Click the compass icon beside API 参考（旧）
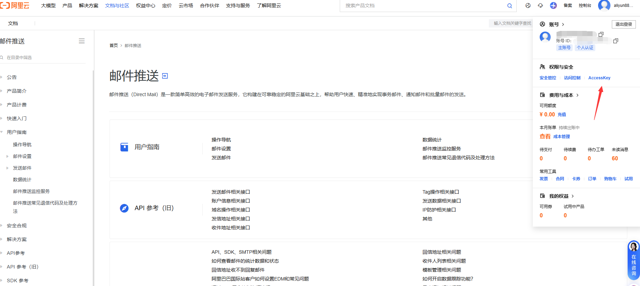The image size is (640, 286). [x=124, y=208]
